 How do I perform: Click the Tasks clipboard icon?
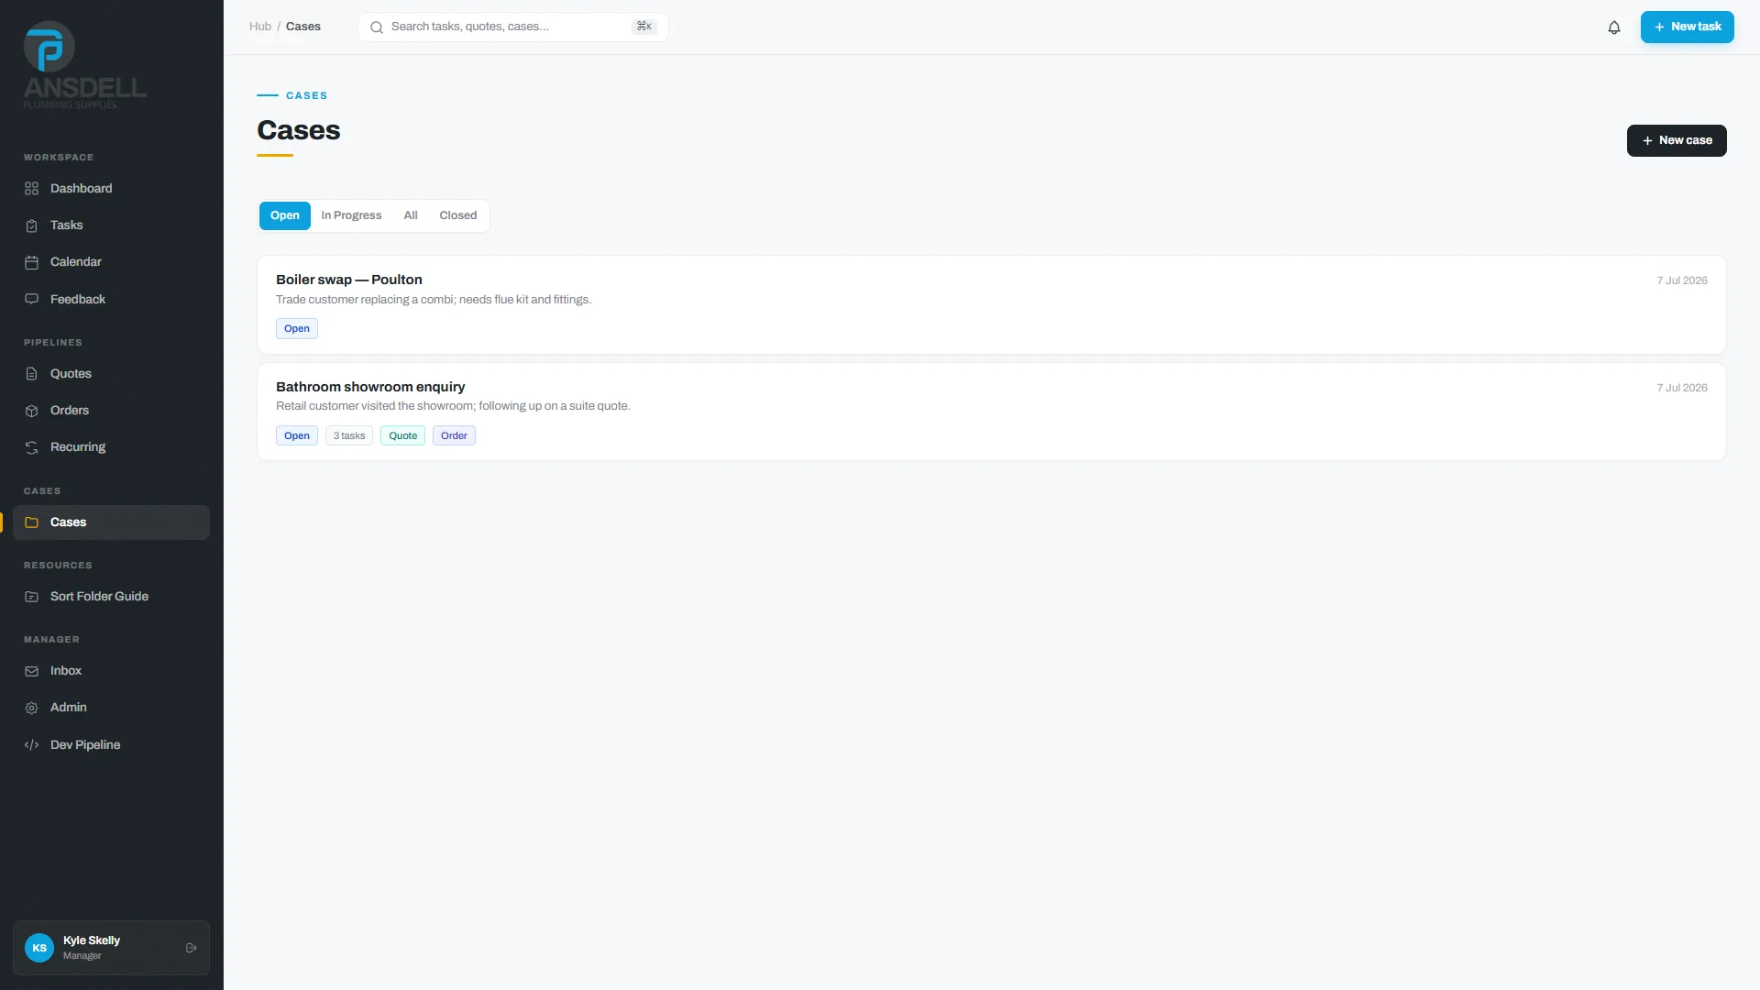tap(31, 225)
